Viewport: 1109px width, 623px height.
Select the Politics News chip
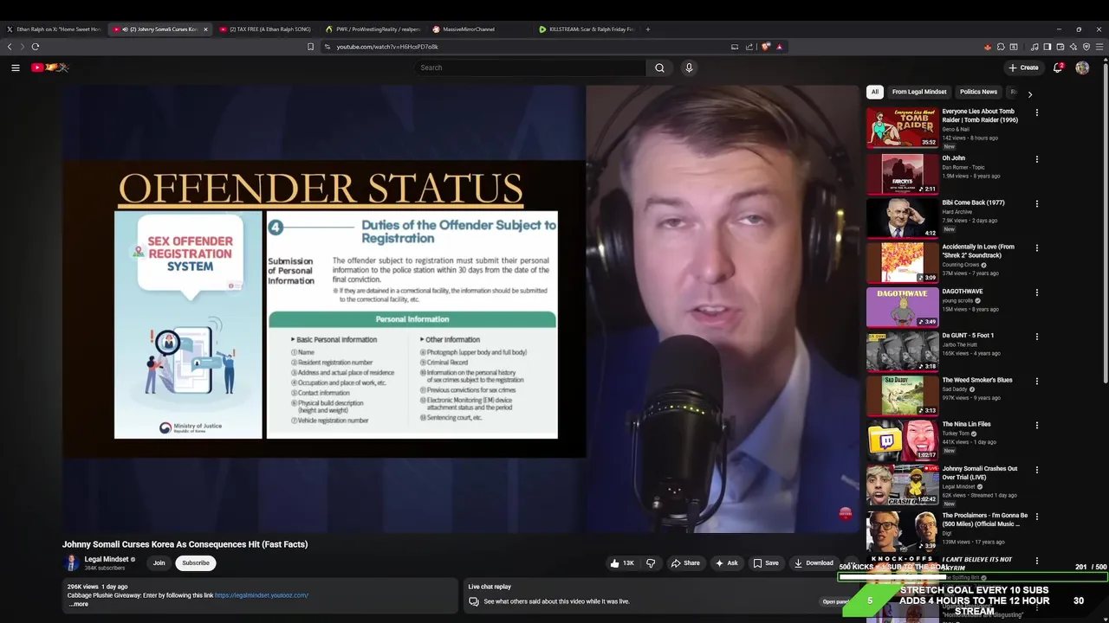(x=978, y=92)
